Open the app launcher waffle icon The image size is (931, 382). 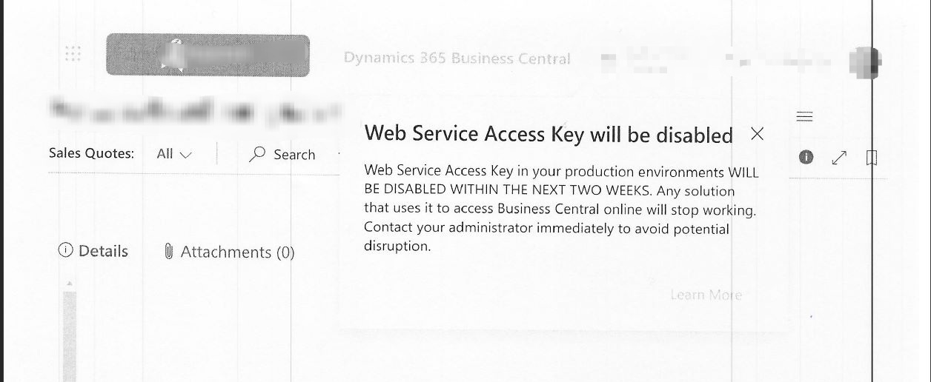tap(73, 54)
